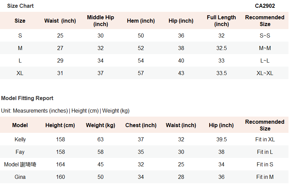Select the model name Fay

point(20,152)
